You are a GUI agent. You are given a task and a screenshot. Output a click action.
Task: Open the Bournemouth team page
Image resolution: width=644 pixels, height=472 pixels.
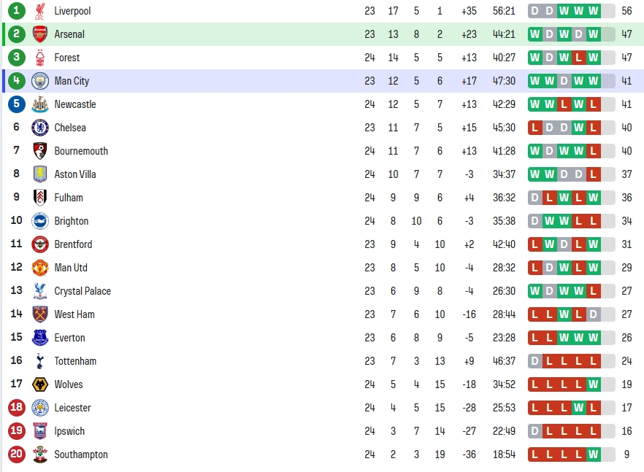81,151
